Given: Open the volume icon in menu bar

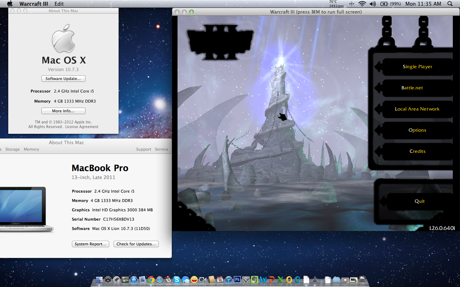Looking at the screenshot, I should click(x=373, y=4).
